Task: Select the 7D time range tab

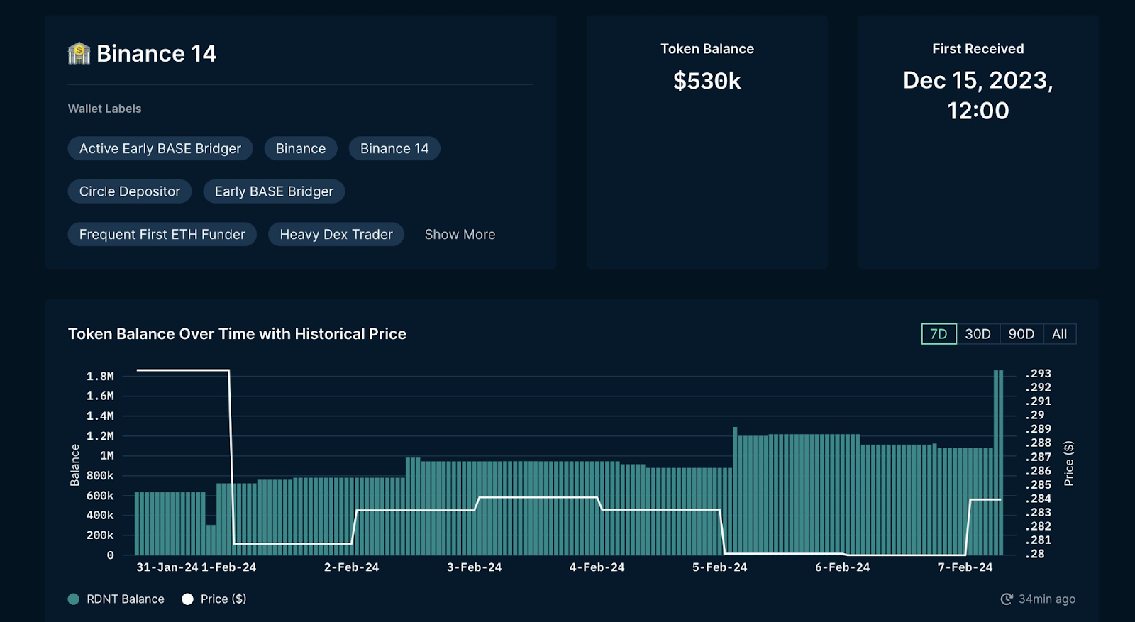Action: tap(939, 334)
